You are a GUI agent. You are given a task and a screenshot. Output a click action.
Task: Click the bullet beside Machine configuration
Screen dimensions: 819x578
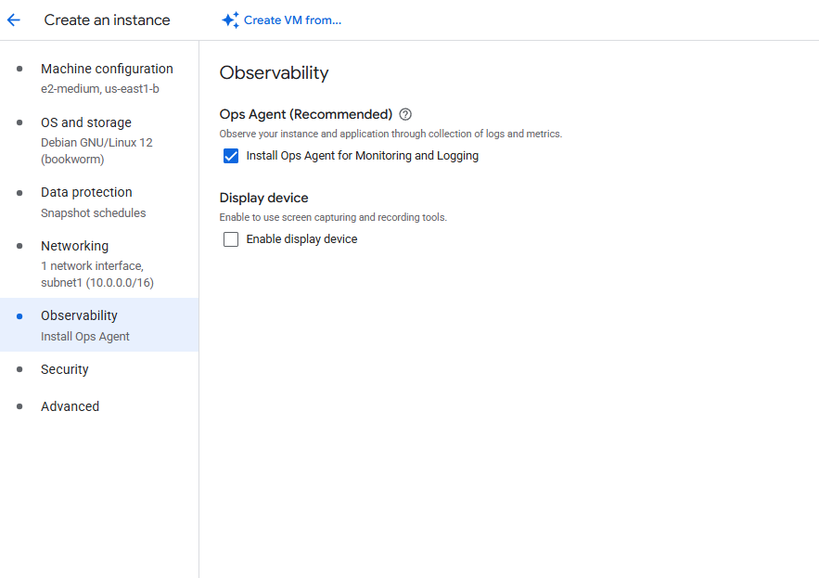[x=19, y=69]
